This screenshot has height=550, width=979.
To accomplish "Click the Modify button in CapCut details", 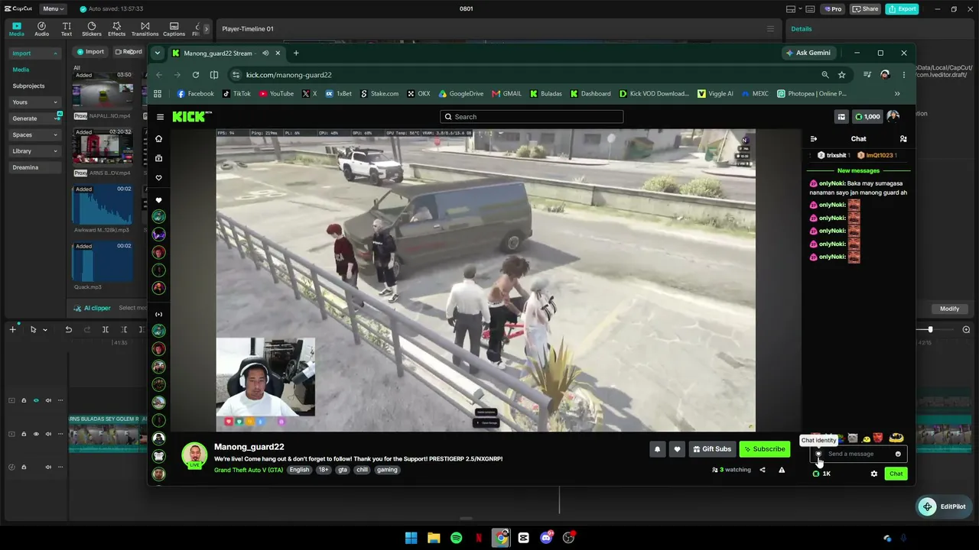I will (x=949, y=309).
